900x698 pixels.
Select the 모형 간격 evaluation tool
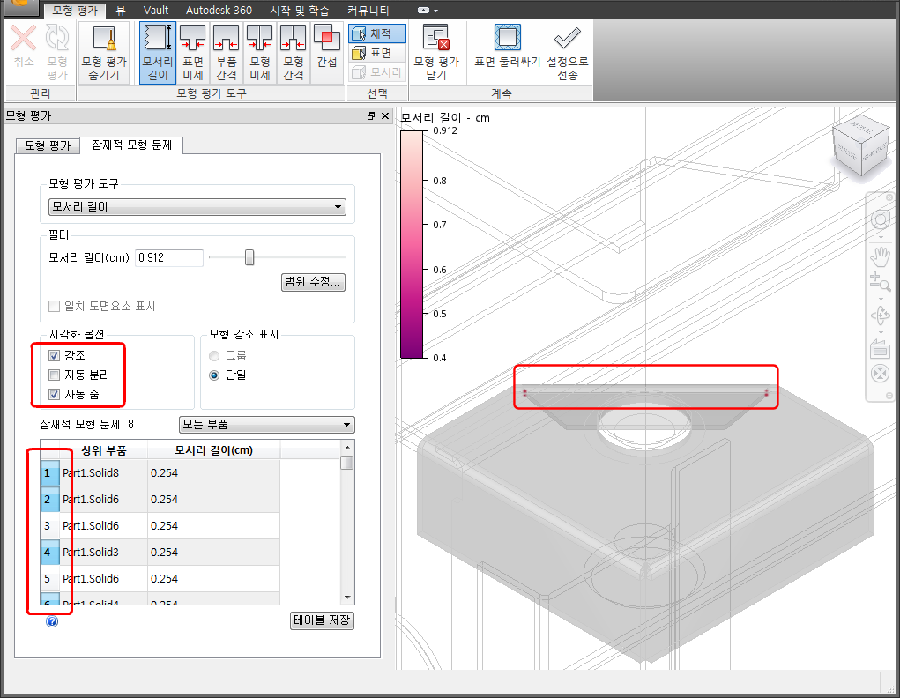[294, 53]
